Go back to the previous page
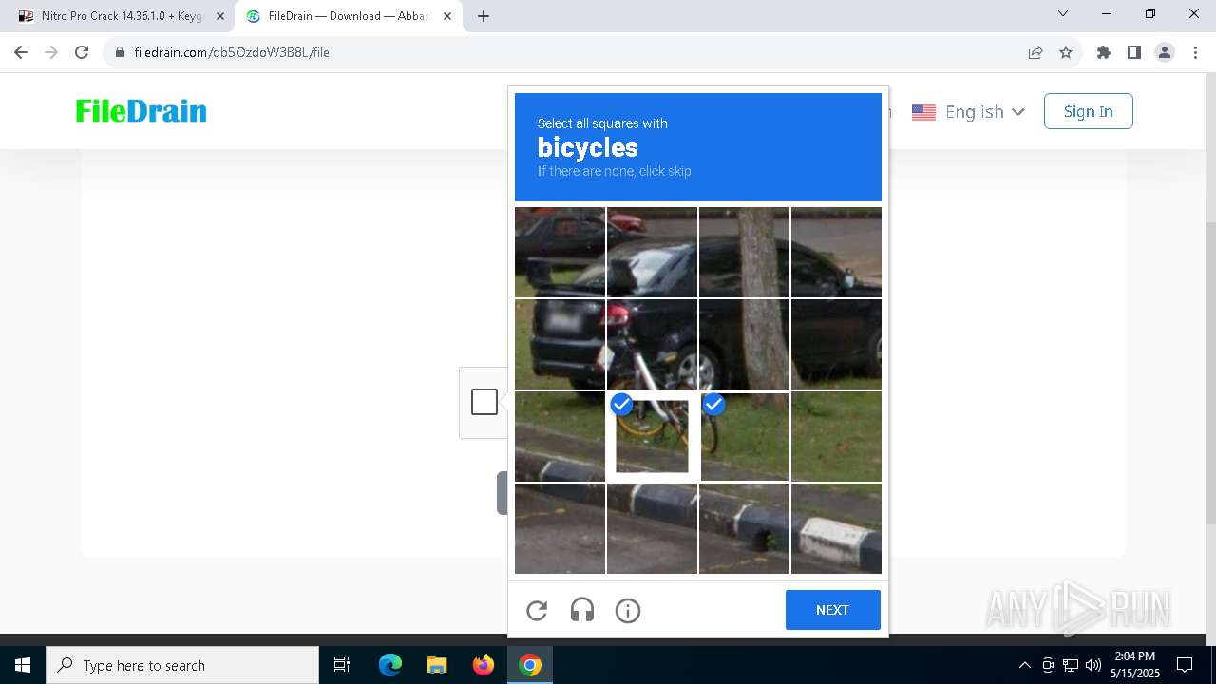The height and width of the screenshot is (684, 1216). click(21, 52)
